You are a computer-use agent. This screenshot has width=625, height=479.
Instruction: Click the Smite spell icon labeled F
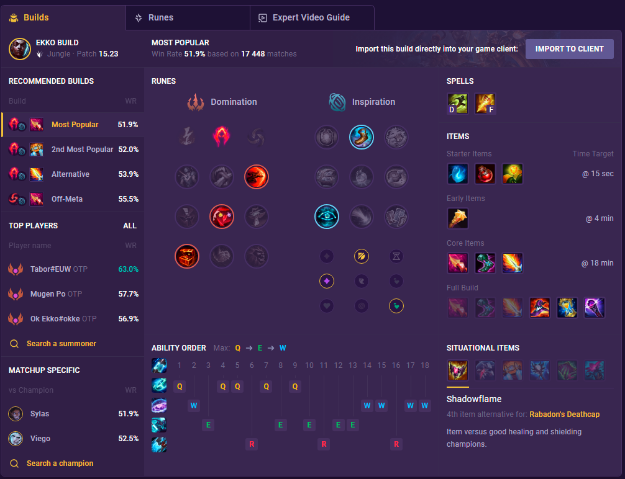485,104
